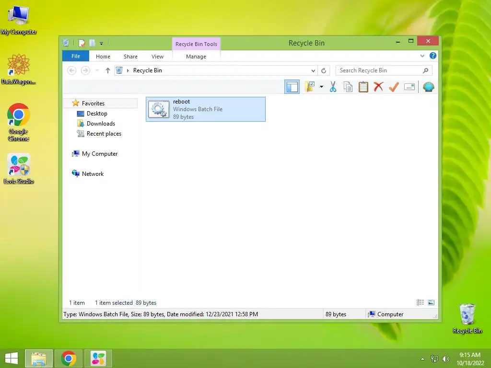
Task: Minimize the Recycle Bin window
Action: coord(398,42)
